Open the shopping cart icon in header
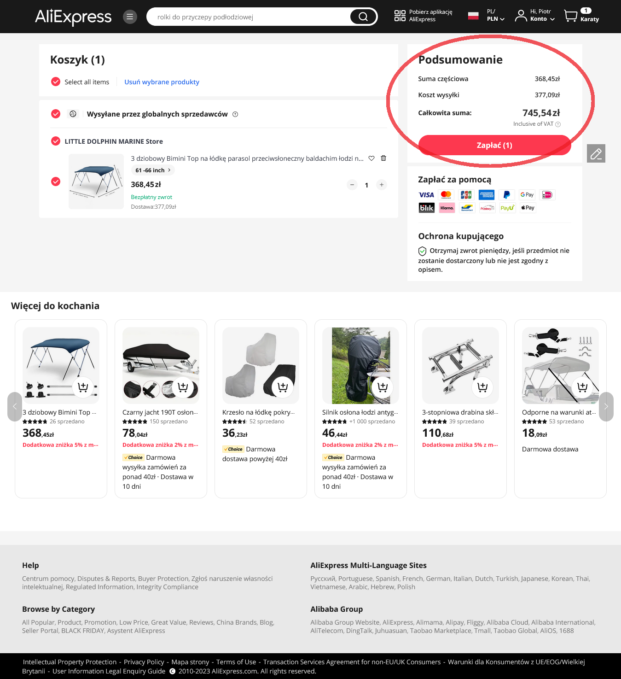Screen dimensions: 621x679 point(571,16)
